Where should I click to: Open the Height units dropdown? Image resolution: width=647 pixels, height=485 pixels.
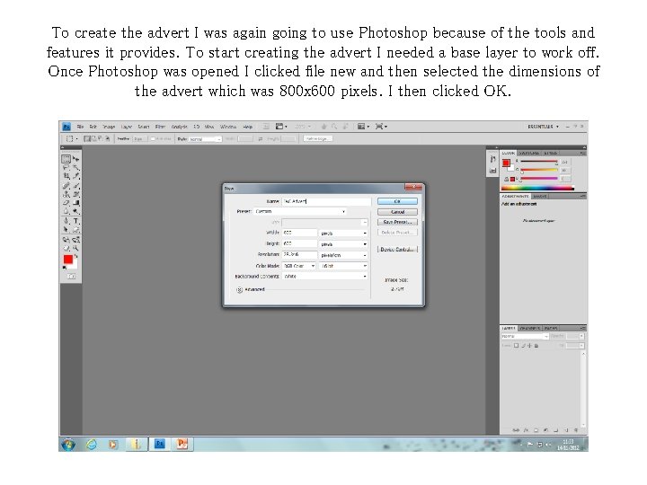tap(343, 244)
